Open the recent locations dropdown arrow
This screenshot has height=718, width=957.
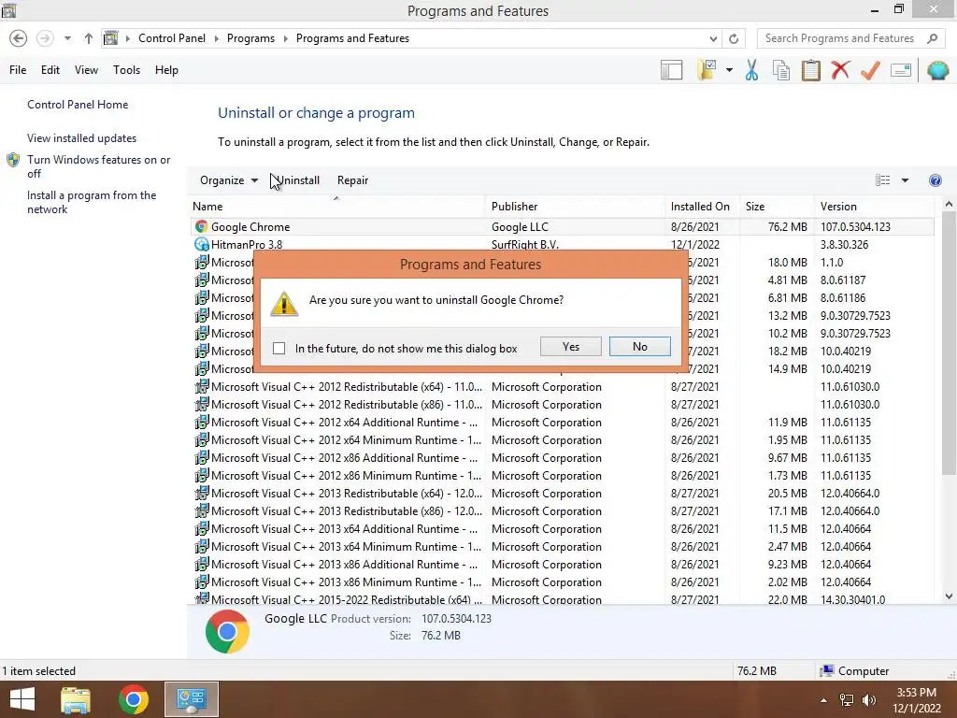[x=67, y=38]
